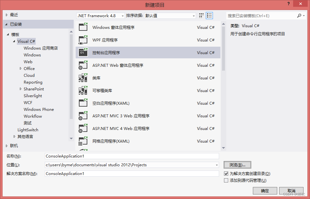Click the 空白应用程序(XAML) template icon

tap(83, 103)
